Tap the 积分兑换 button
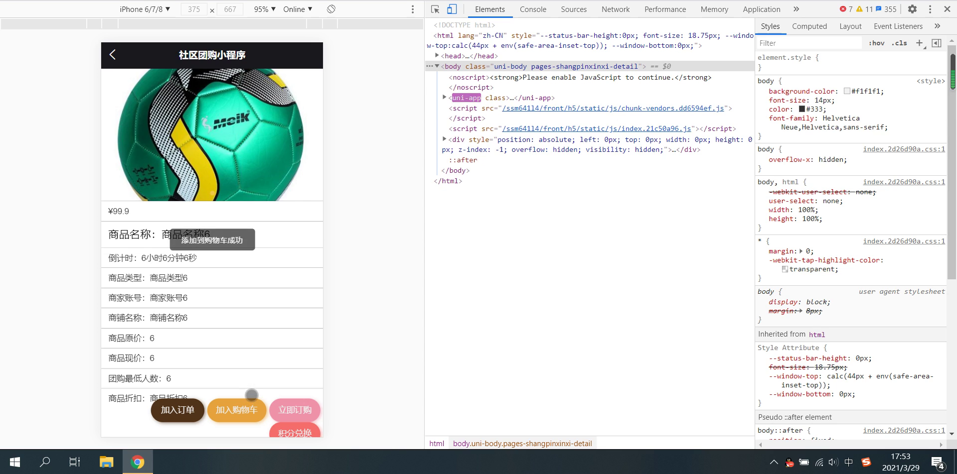Viewport: 957px width, 474px height. (295, 431)
